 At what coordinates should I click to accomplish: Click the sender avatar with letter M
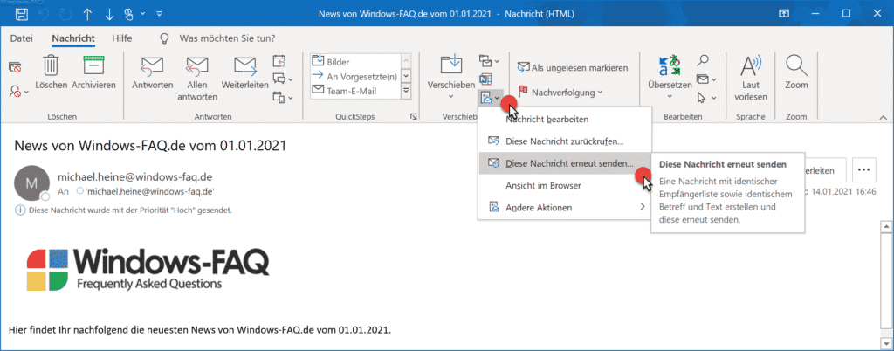pos(31,182)
